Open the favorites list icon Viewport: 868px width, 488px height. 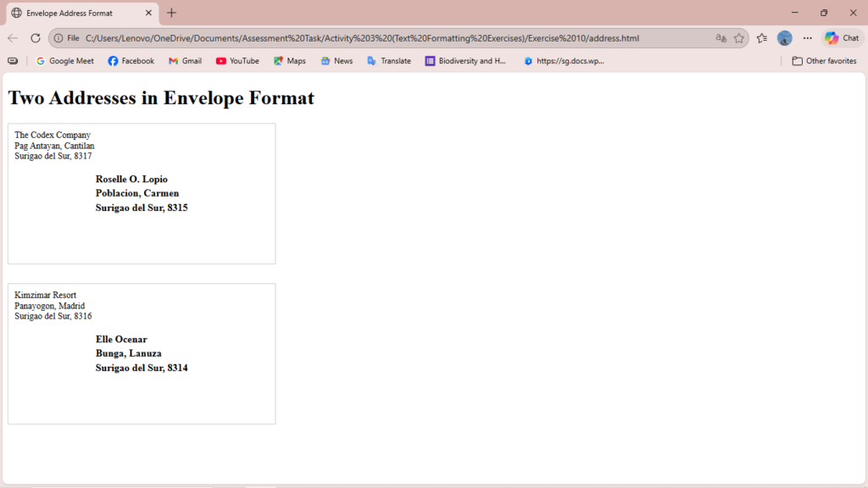(762, 38)
